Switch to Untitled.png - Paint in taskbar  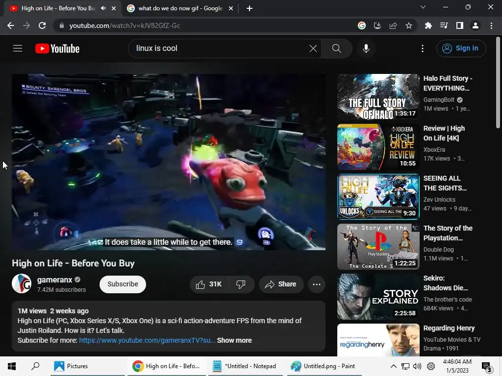[324, 366]
